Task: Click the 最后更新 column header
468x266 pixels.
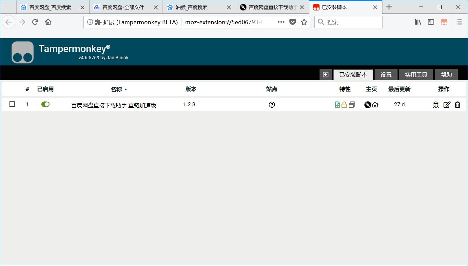Action: tap(399, 89)
